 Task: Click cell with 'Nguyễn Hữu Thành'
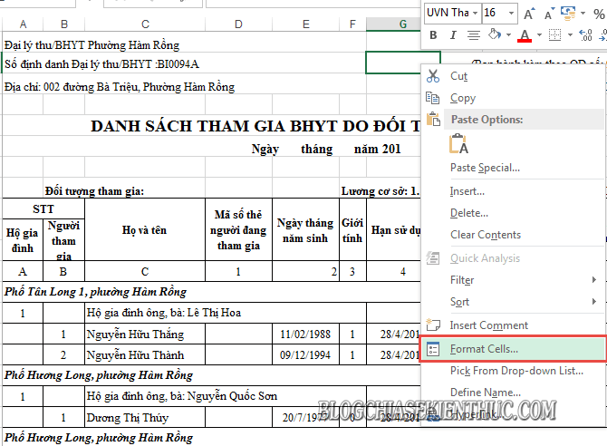(x=145, y=355)
